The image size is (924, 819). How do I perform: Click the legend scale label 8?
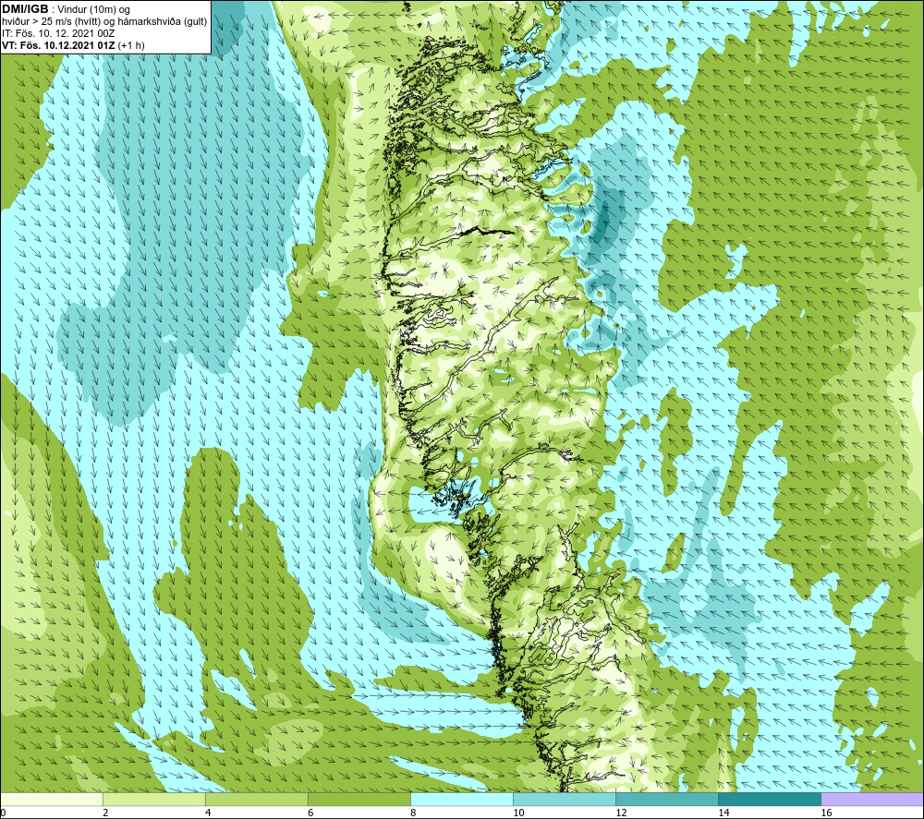(413, 813)
